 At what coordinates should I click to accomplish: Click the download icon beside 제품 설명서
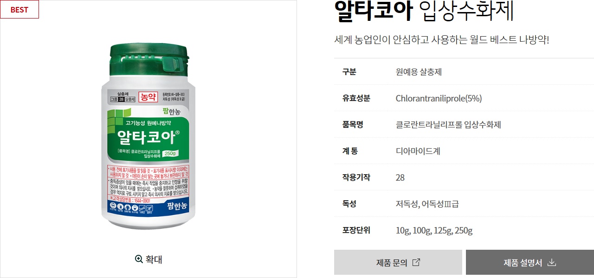pyautogui.click(x=552, y=262)
